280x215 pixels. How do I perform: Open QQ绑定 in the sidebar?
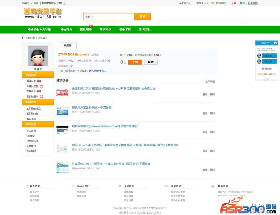[x=30, y=136]
